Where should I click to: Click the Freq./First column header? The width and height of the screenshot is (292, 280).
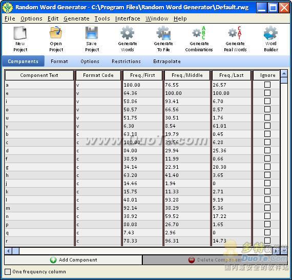[x=142, y=75]
